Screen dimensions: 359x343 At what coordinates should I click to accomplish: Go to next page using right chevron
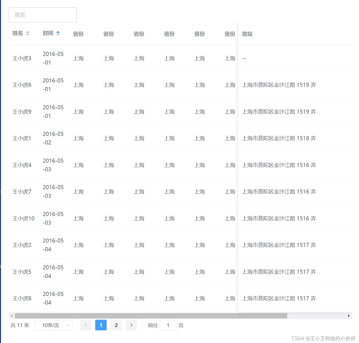pos(131,325)
